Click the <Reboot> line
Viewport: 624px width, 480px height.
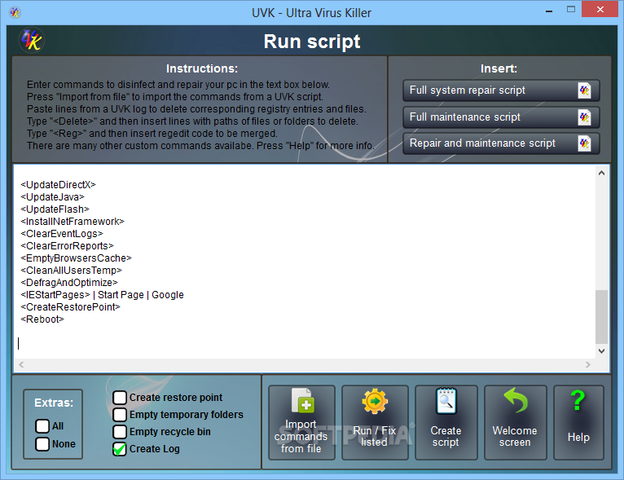(42, 319)
